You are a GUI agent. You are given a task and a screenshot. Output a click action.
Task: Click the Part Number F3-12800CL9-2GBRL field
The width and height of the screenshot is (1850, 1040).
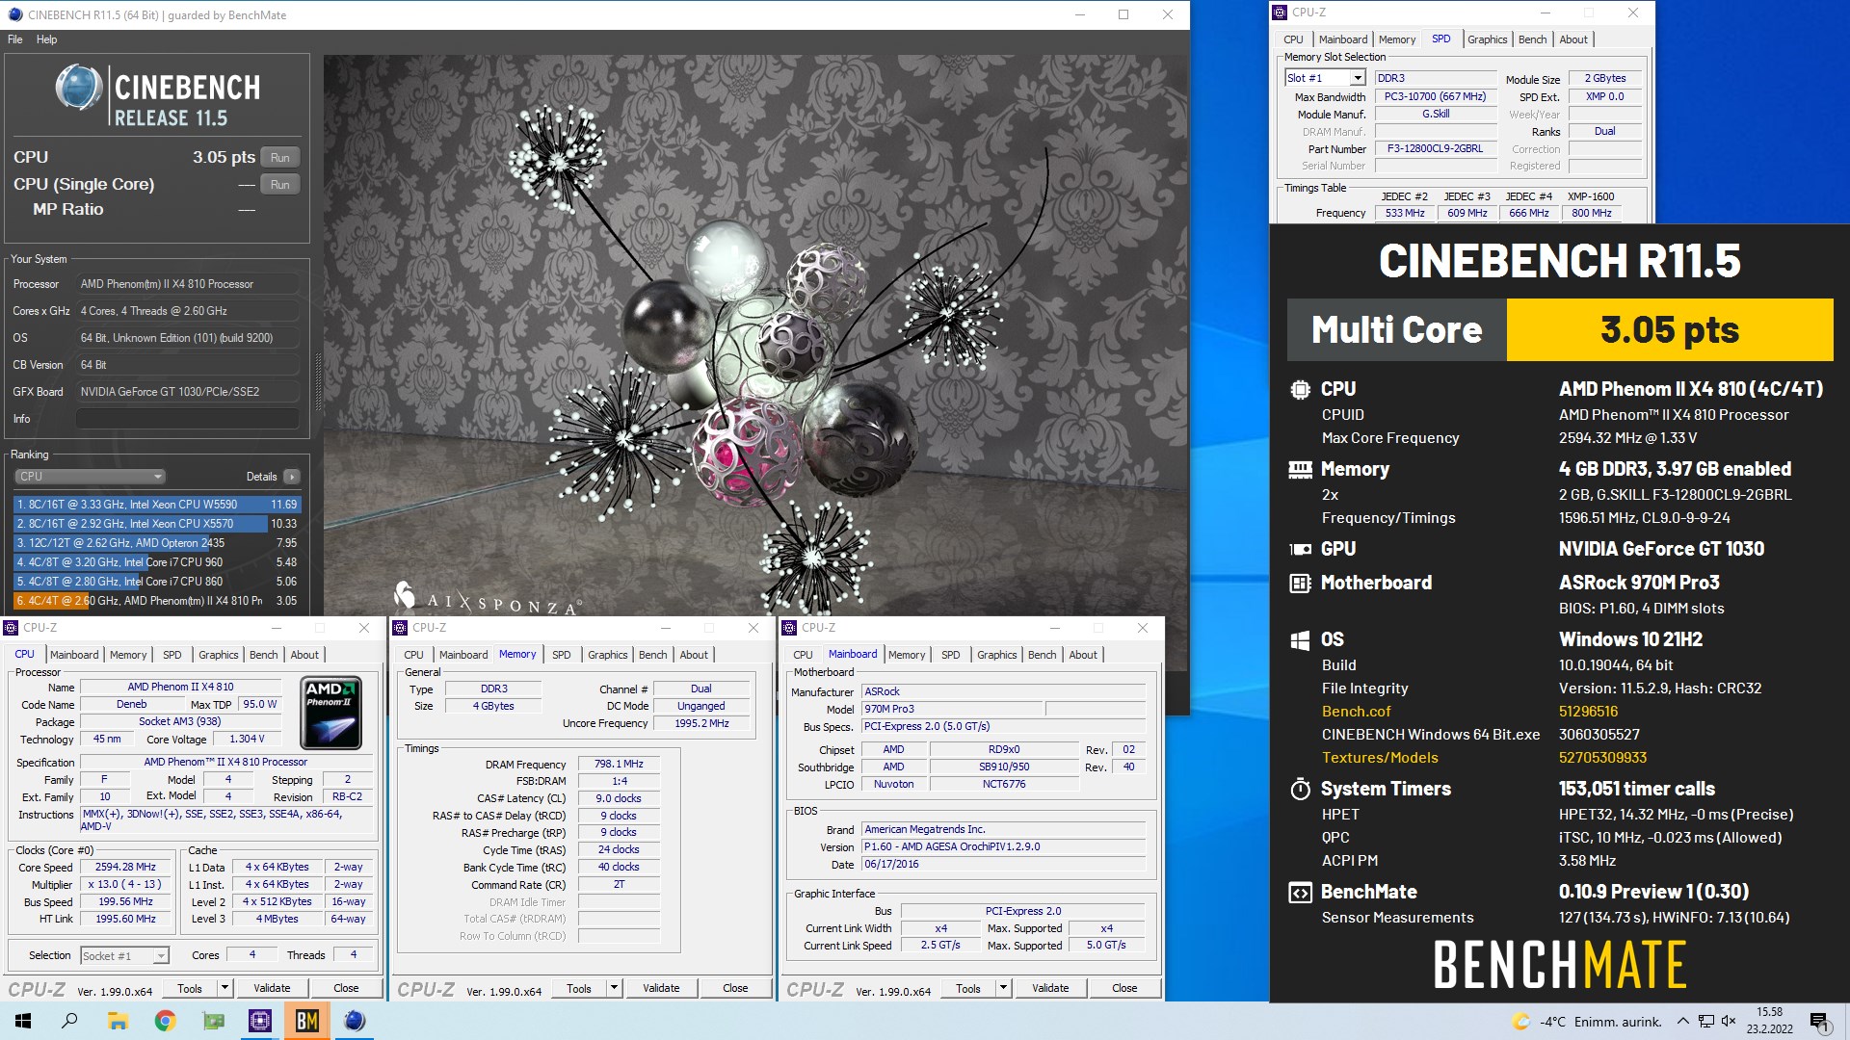pos(1435,149)
